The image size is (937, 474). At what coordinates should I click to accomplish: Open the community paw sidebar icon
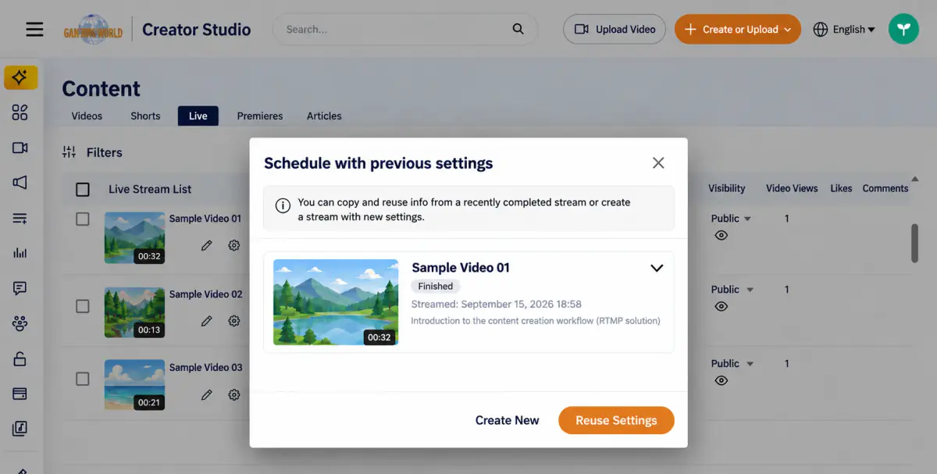point(20,323)
